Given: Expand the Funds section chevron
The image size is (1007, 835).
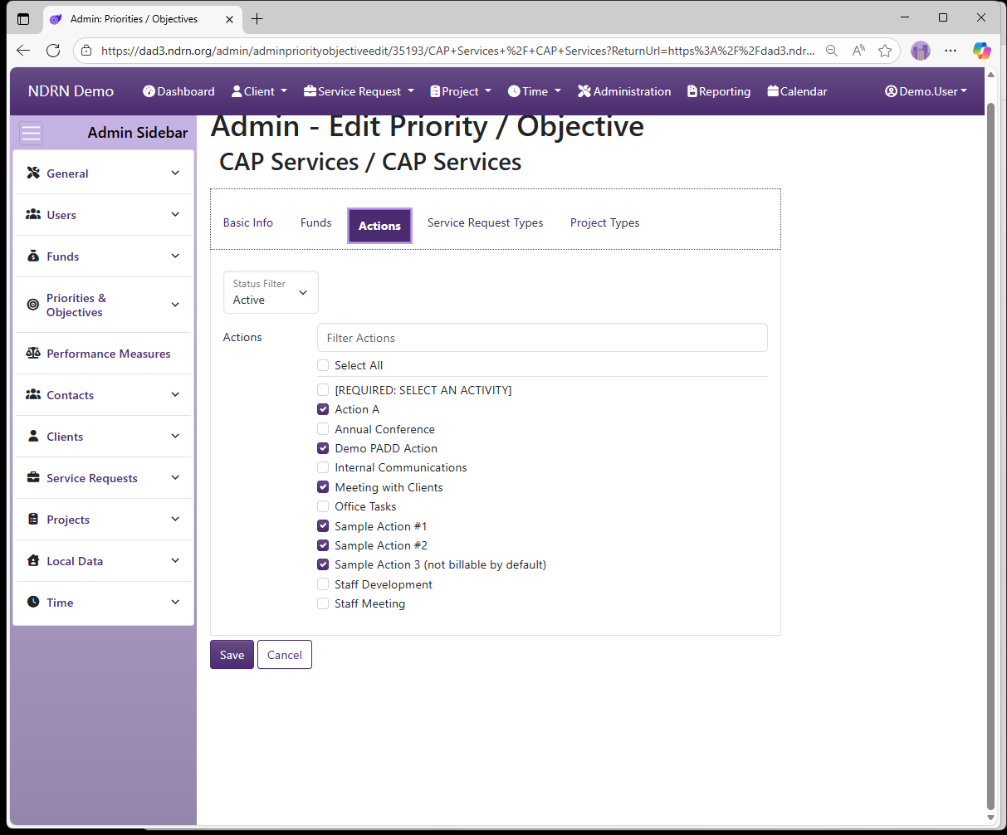Looking at the screenshot, I should [x=175, y=256].
